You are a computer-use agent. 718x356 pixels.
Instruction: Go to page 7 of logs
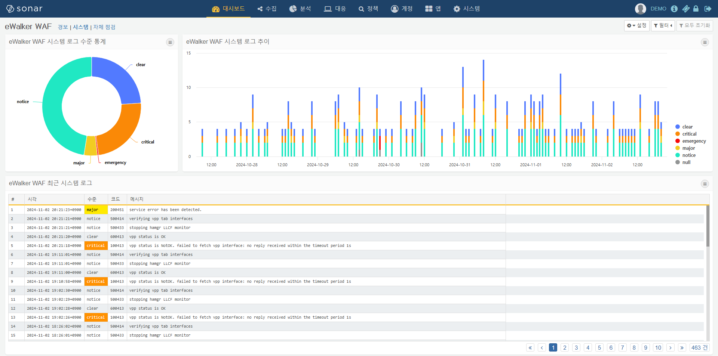point(623,347)
